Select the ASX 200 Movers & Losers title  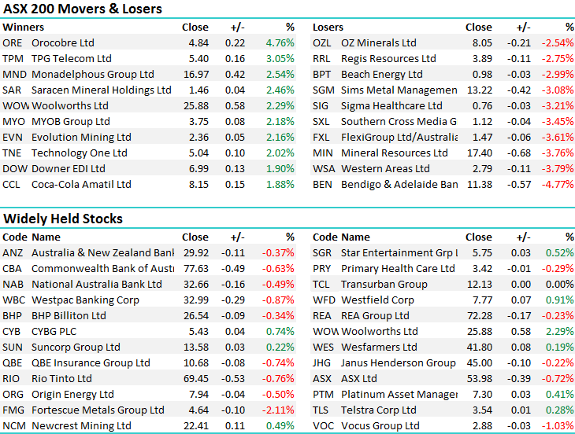83,9
